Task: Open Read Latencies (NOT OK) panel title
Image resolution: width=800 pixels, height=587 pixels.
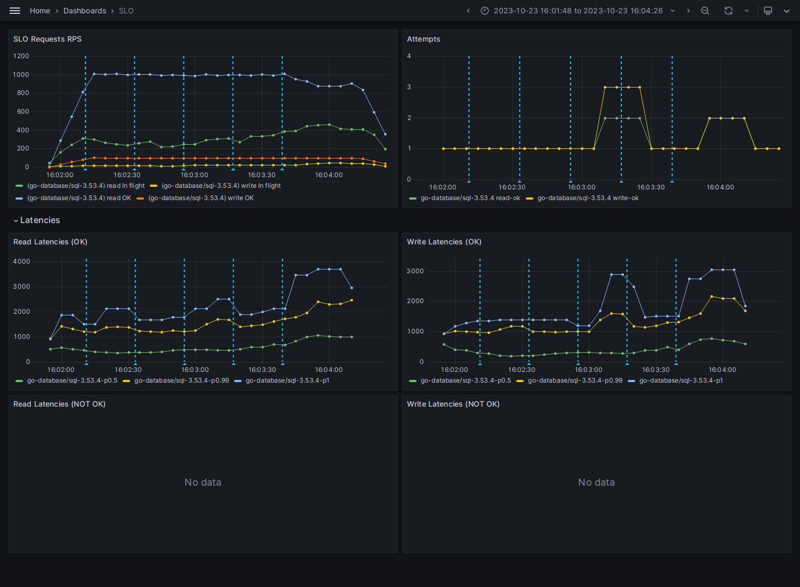Action: click(x=59, y=404)
